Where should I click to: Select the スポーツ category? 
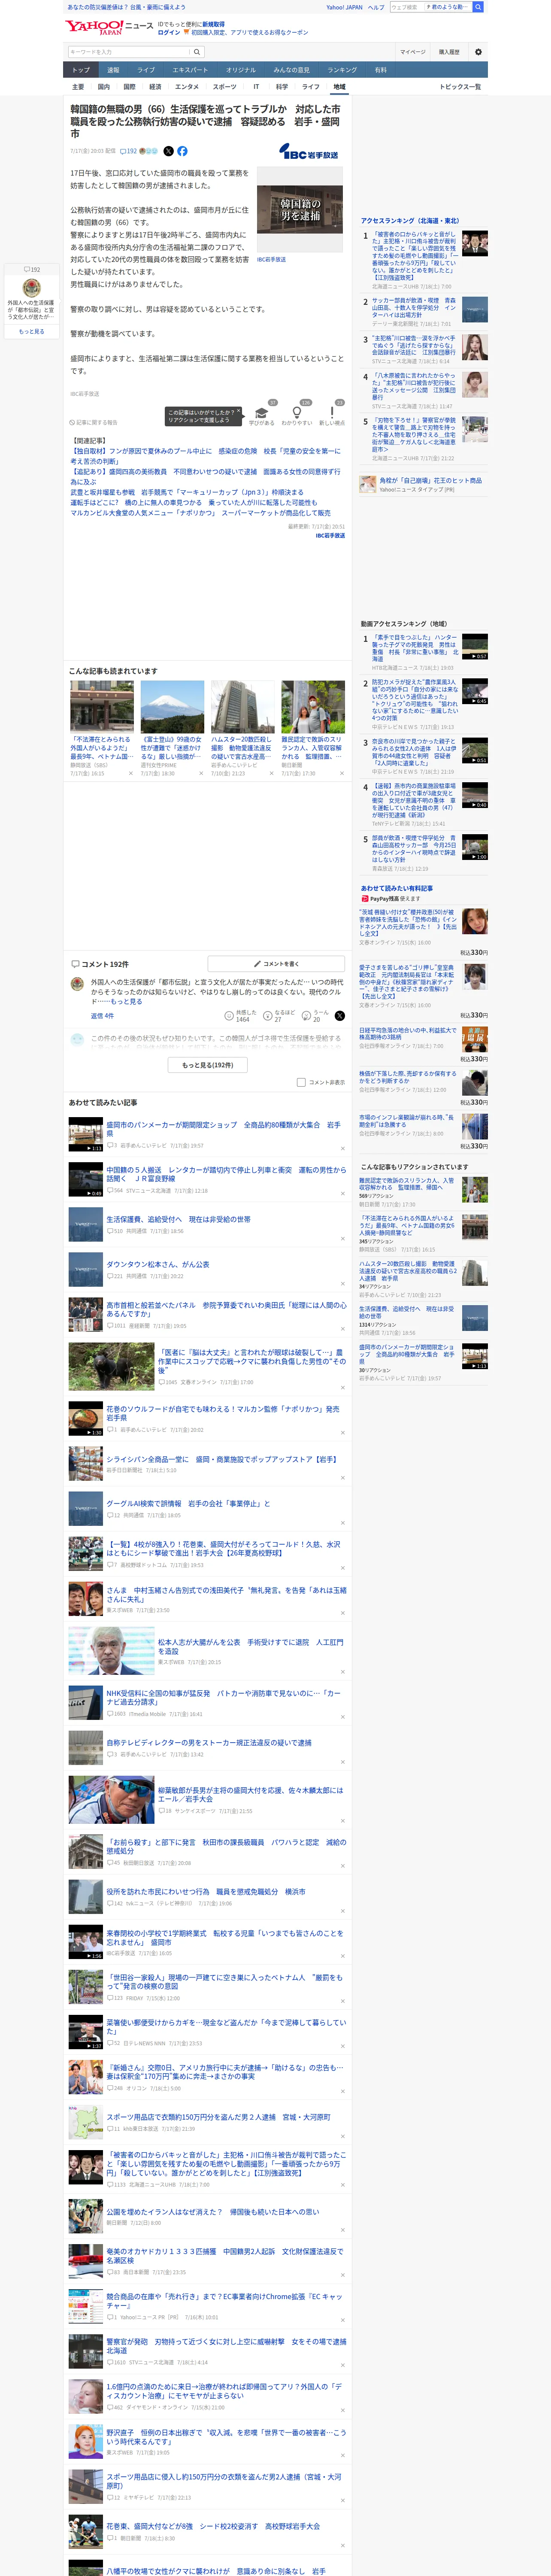point(225,87)
